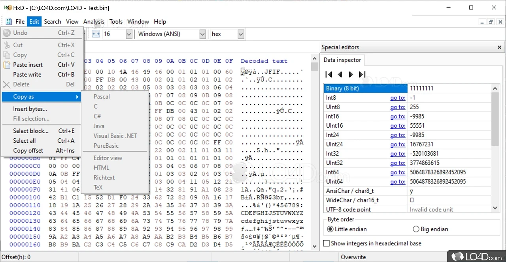Open the Windows (ANSI) charset dropdown
The image size is (506, 262).
click(x=202, y=34)
